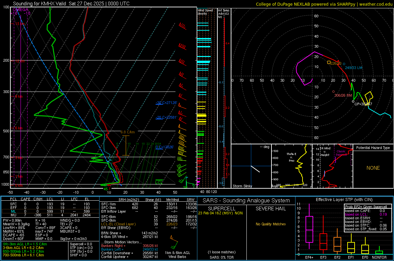Click the 'SFC-1km' shear table row
The image size is (394, 261).
tap(149, 204)
